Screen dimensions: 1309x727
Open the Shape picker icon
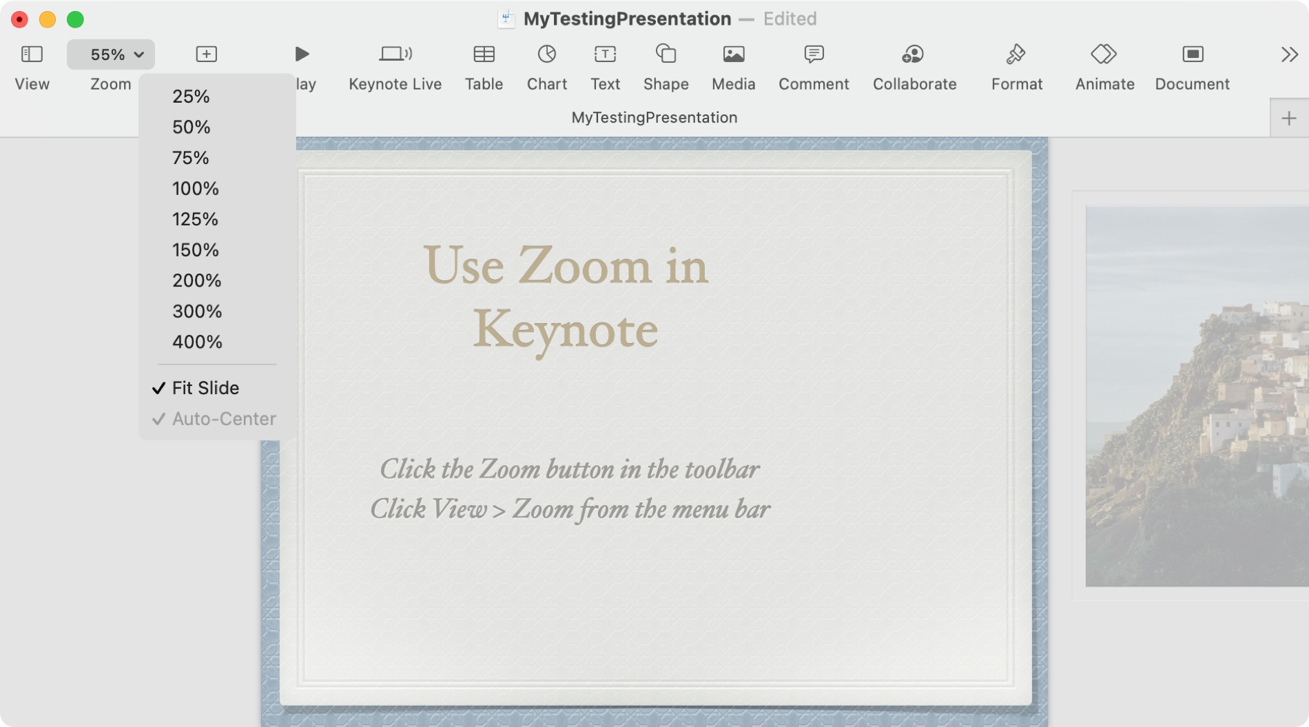click(x=666, y=54)
